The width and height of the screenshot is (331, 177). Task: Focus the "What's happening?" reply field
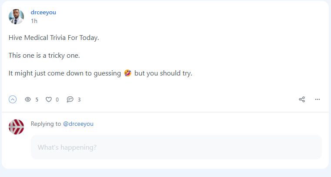coord(176,147)
